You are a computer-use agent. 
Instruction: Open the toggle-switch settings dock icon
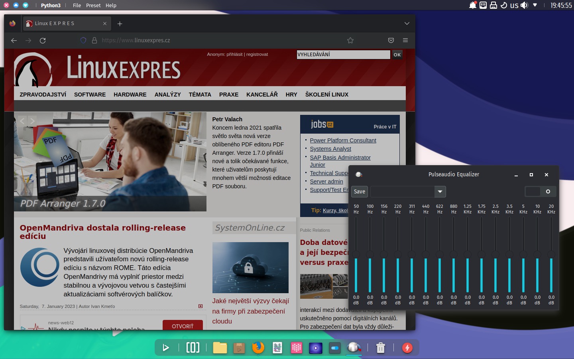335,348
